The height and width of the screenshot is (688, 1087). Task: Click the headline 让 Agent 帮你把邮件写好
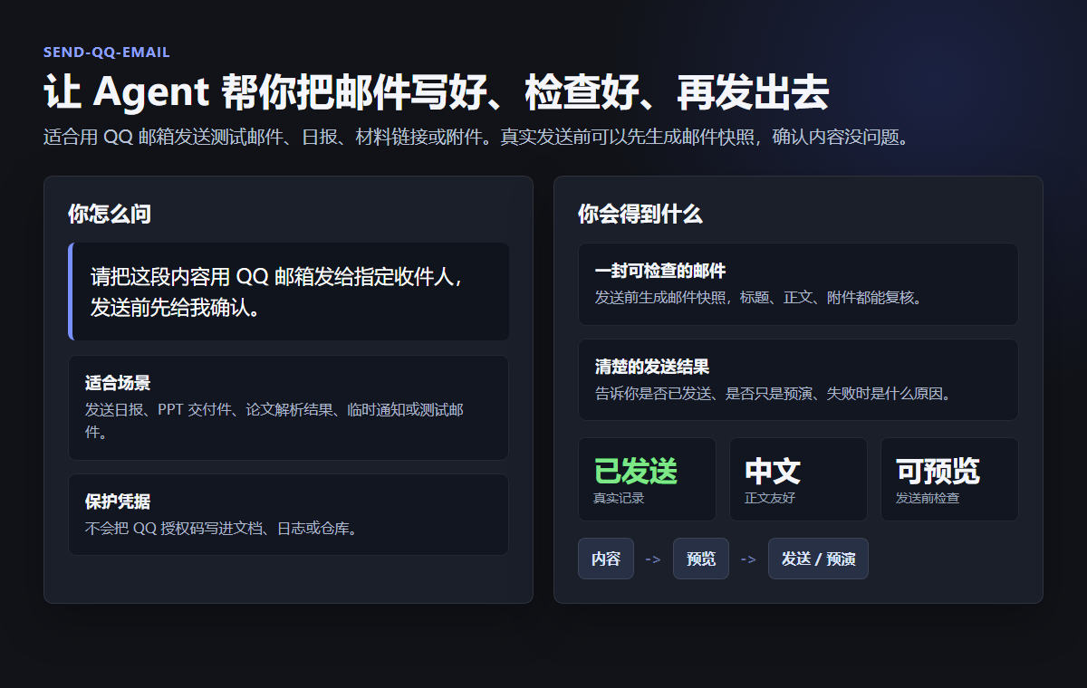436,92
